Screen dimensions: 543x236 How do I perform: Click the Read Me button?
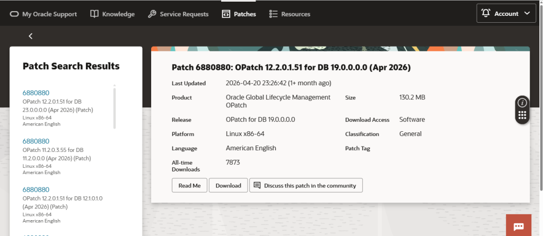pos(189,185)
